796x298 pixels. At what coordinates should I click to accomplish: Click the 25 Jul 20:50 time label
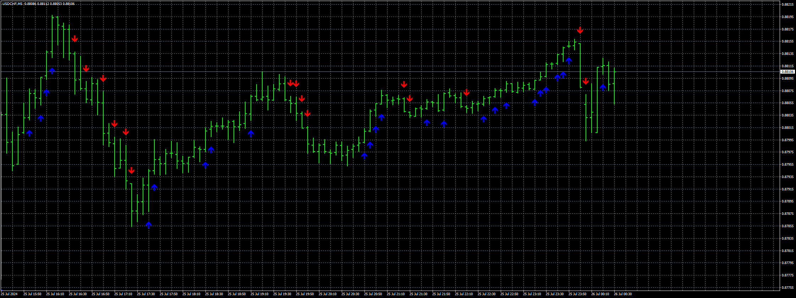tap(373, 294)
